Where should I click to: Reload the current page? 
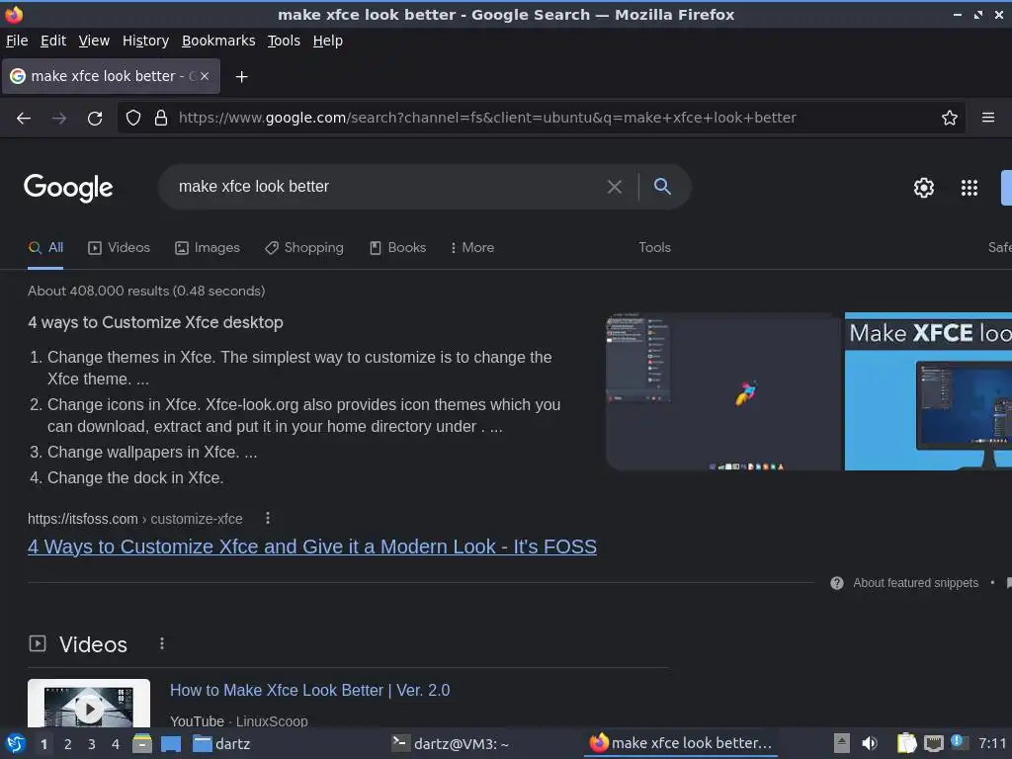coord(95,118)
